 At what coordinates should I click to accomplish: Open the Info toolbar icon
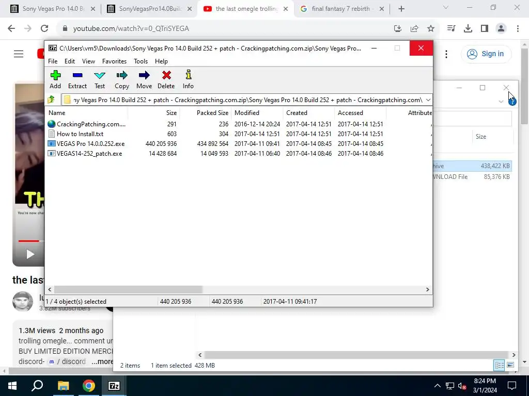point(188,80)
